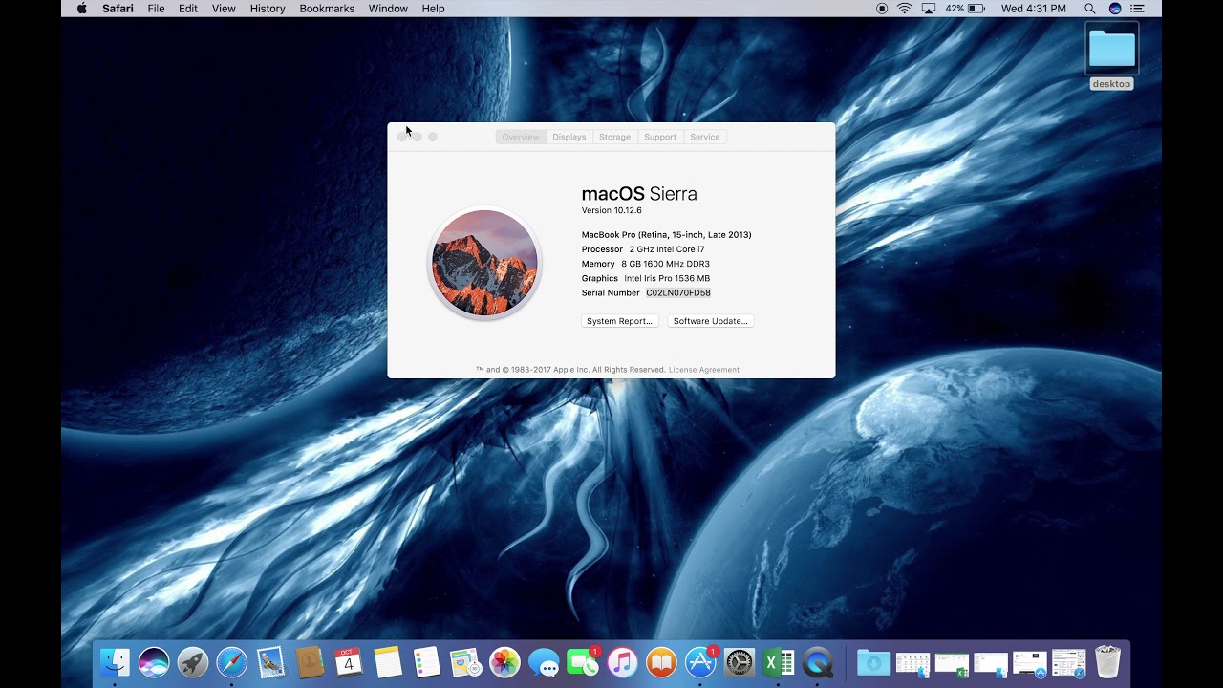1223x688 pixels.
Task: Open Spotlight search magnifier icon
Action: [x=1089, y=9]
